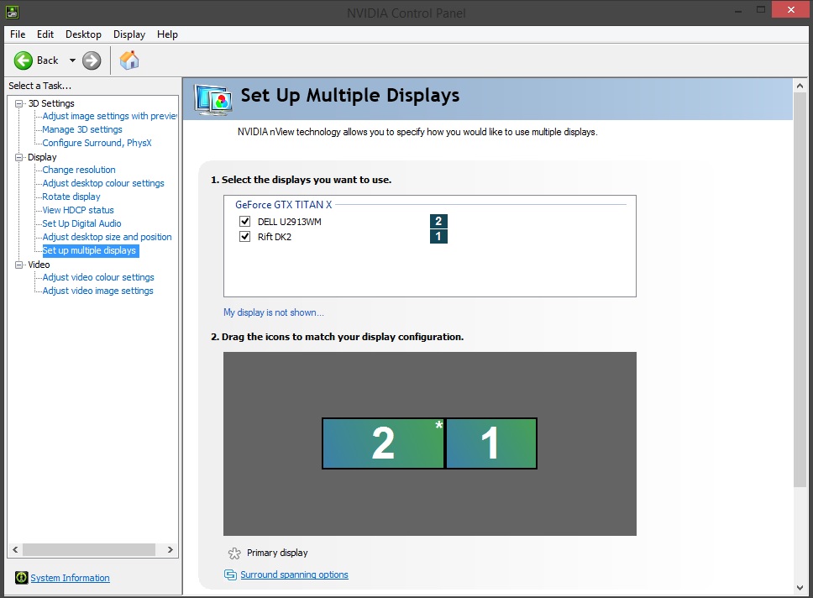Image resolution: width=813 pixels, height=598 pixels.
Task: Collapse the Video tree node
Action: pyautogui.click(x=19, y=265)
